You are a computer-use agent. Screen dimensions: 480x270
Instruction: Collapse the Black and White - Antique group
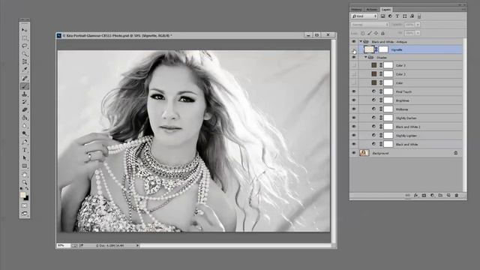[361, 41]
